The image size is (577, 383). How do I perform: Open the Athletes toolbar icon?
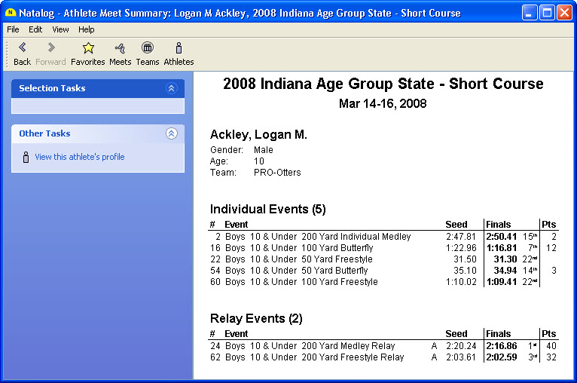tap(179, 48)
